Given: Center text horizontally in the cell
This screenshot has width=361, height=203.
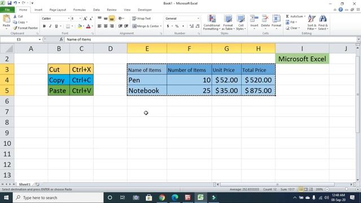Looking at the screenshot, I should click(105, 26).
